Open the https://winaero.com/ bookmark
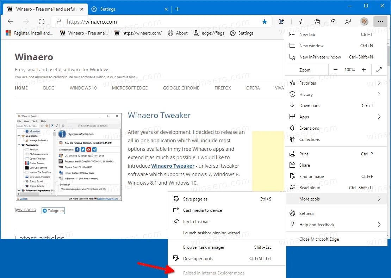Screen dimensions: 391x278 click(x=138, y=33)
